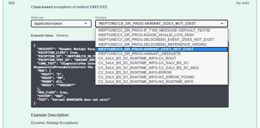Click the 500 response code
The height and width of the screenshot is (128, 260).
12,3
